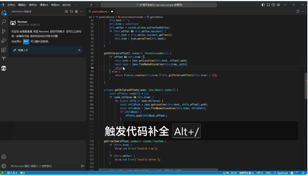
Task: Open the Explorer view in activity bar
Action: [x=4, y=13]
